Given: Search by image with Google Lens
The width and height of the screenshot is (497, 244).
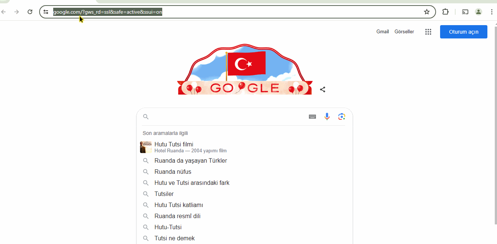Looking at the screenshot, I should [342, 117].
